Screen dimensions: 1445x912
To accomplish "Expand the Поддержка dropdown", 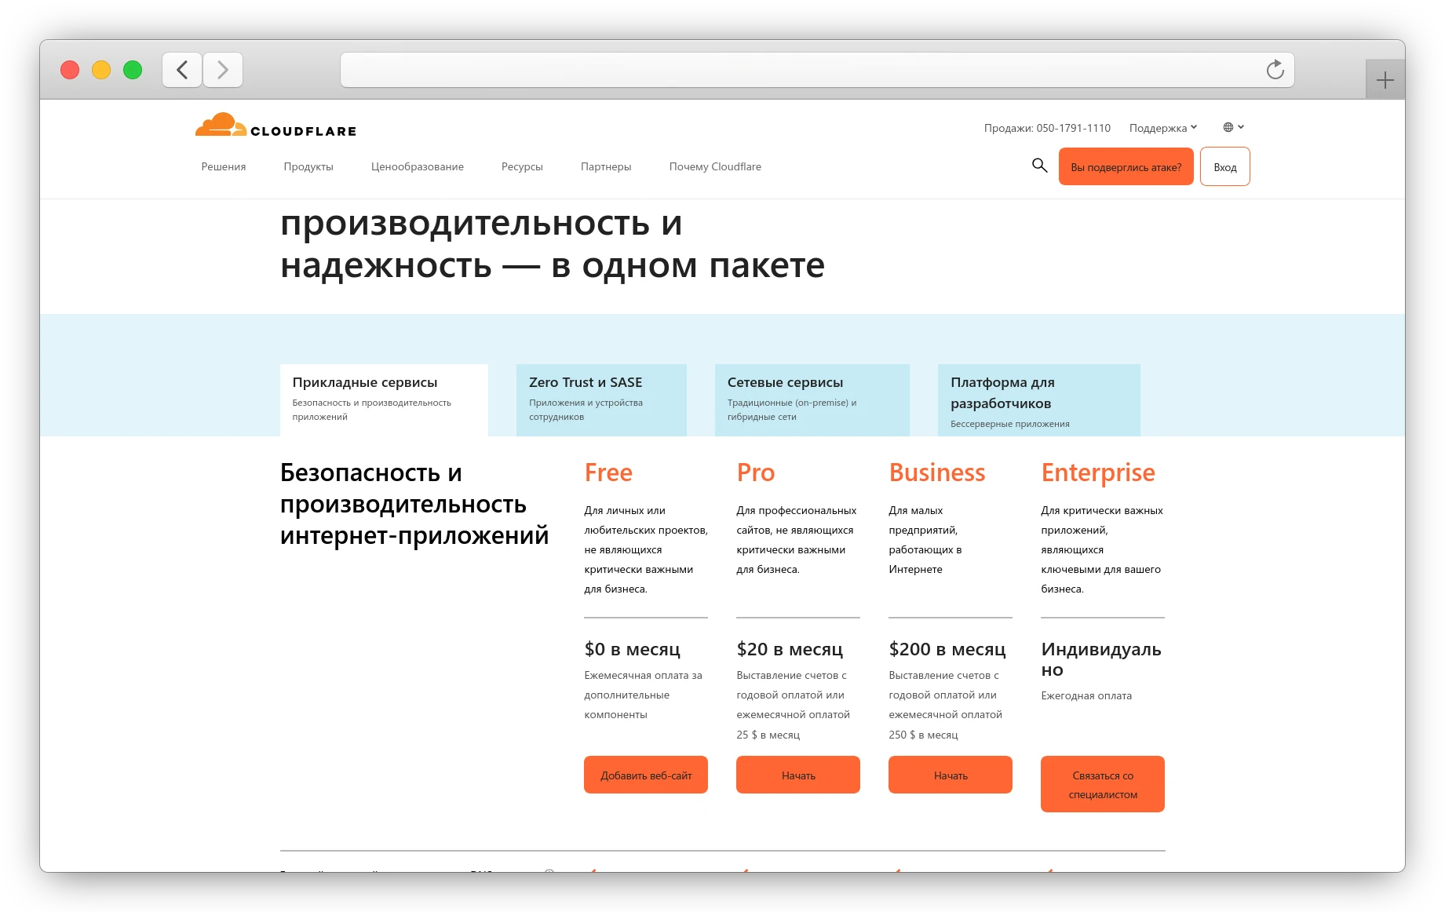I will coord(1162,126).
